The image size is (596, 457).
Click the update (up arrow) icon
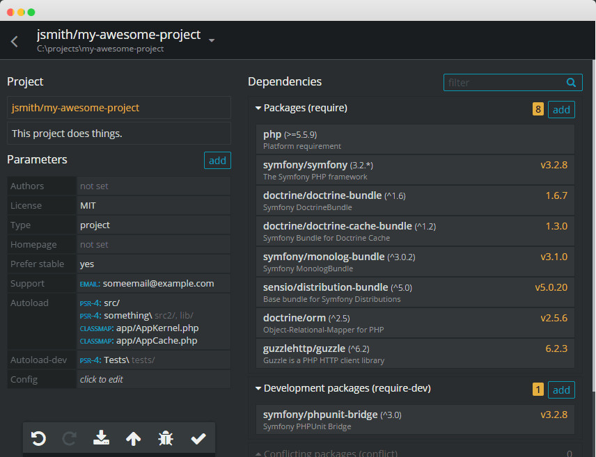134,438
